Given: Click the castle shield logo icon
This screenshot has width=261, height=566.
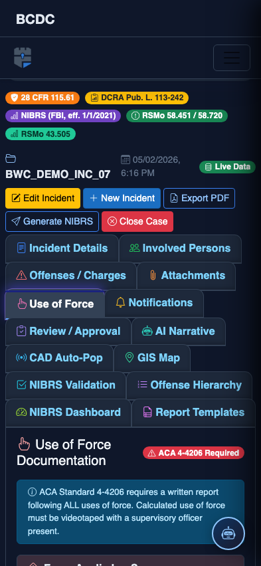Looking at the screenshot, I should (23, 57).
